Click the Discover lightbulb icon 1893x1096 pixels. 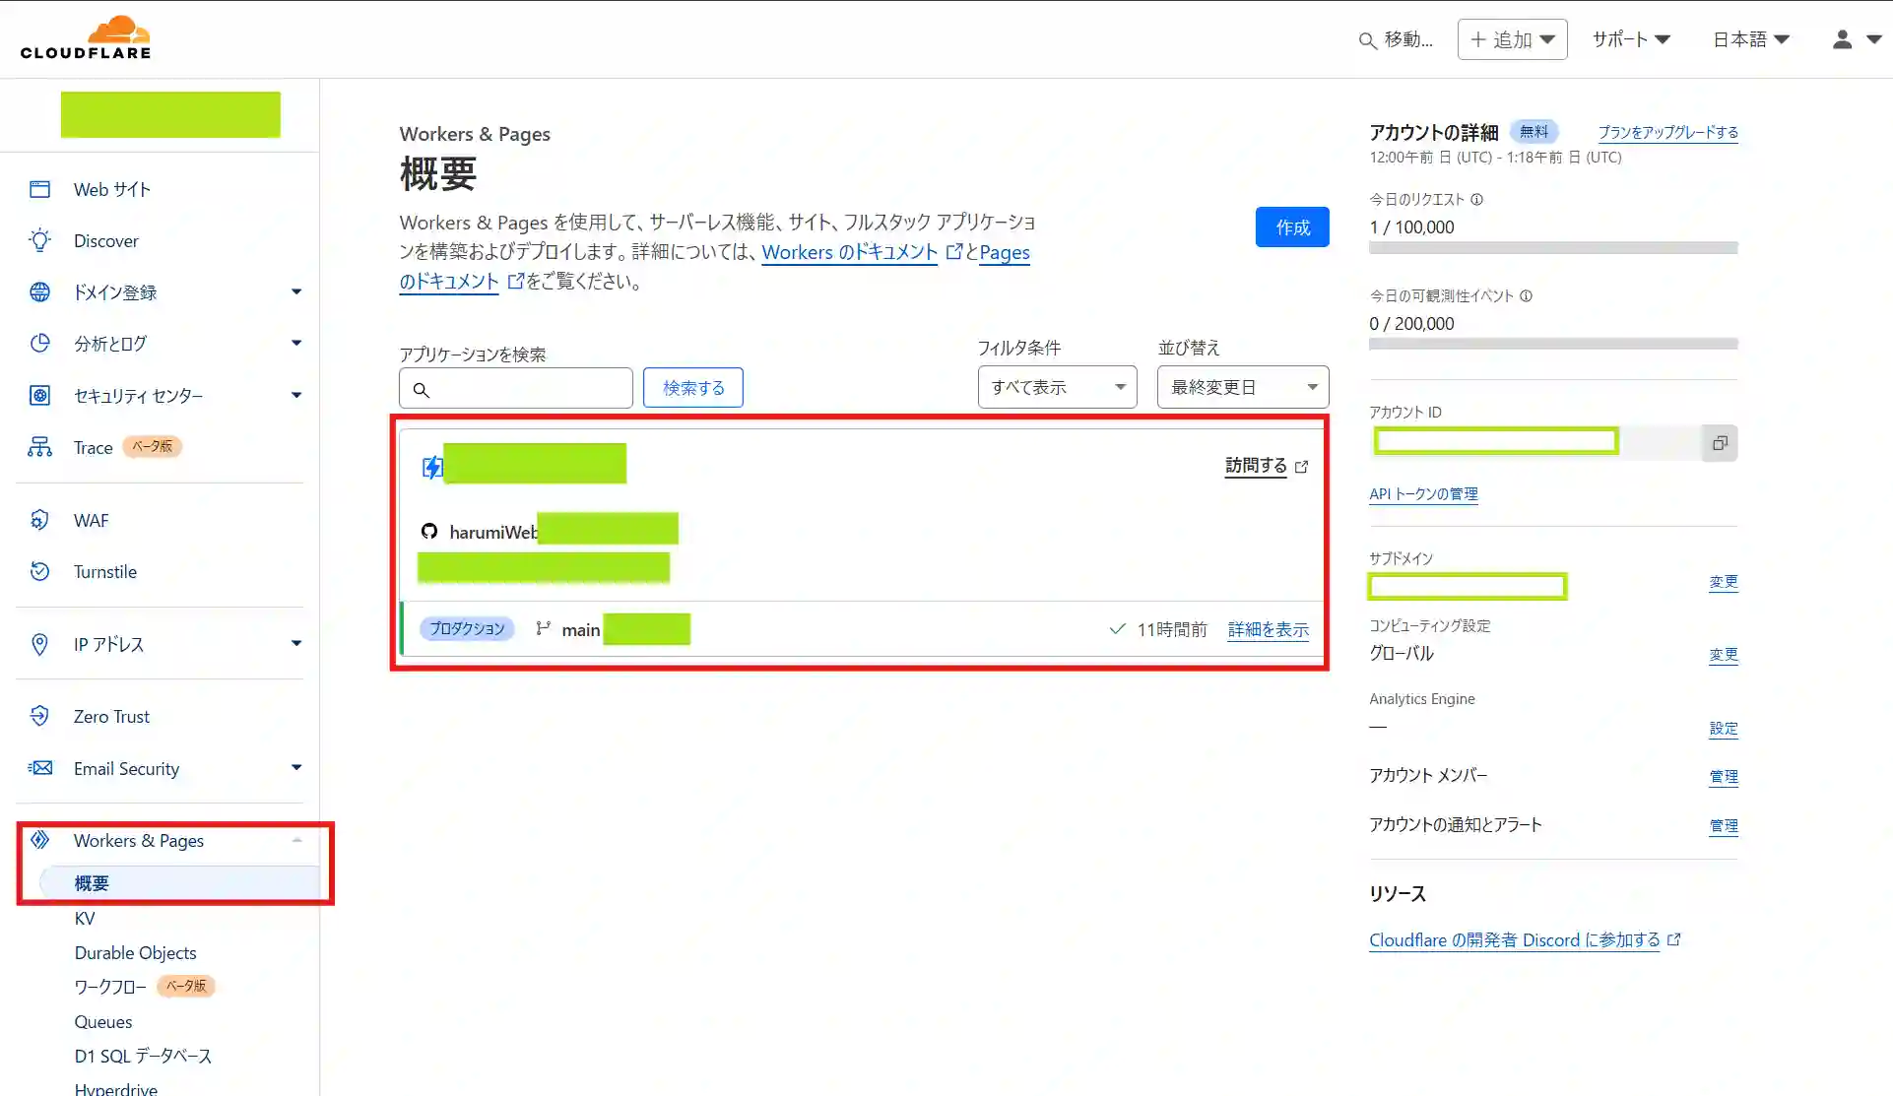pyautogui.click(x=39, y=240)
